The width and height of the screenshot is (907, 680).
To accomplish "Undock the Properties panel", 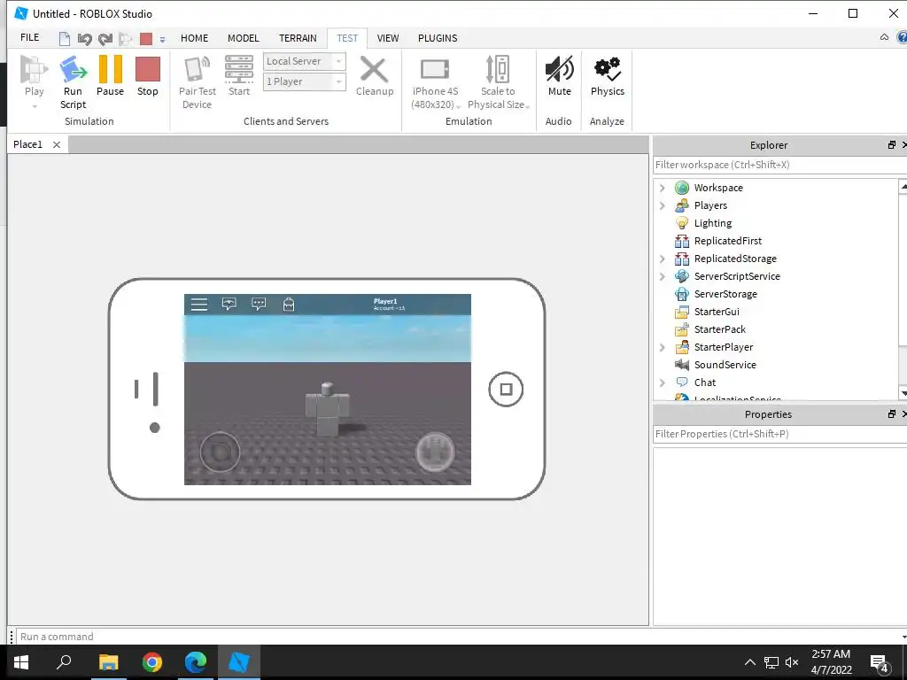I will 892,414.
